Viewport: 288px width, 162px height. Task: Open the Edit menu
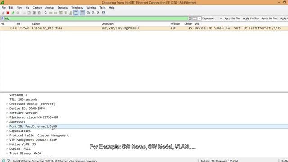coord(11,8)
